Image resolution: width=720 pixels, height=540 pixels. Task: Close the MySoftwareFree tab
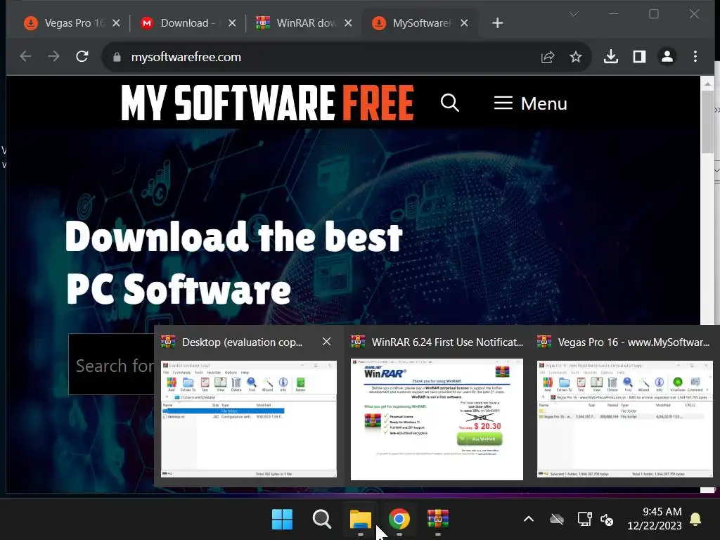click(464, 23)
